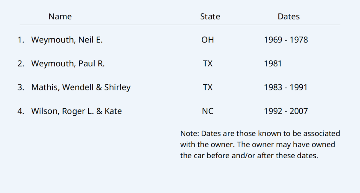
Task: Click the State column header
Action: 210,17
